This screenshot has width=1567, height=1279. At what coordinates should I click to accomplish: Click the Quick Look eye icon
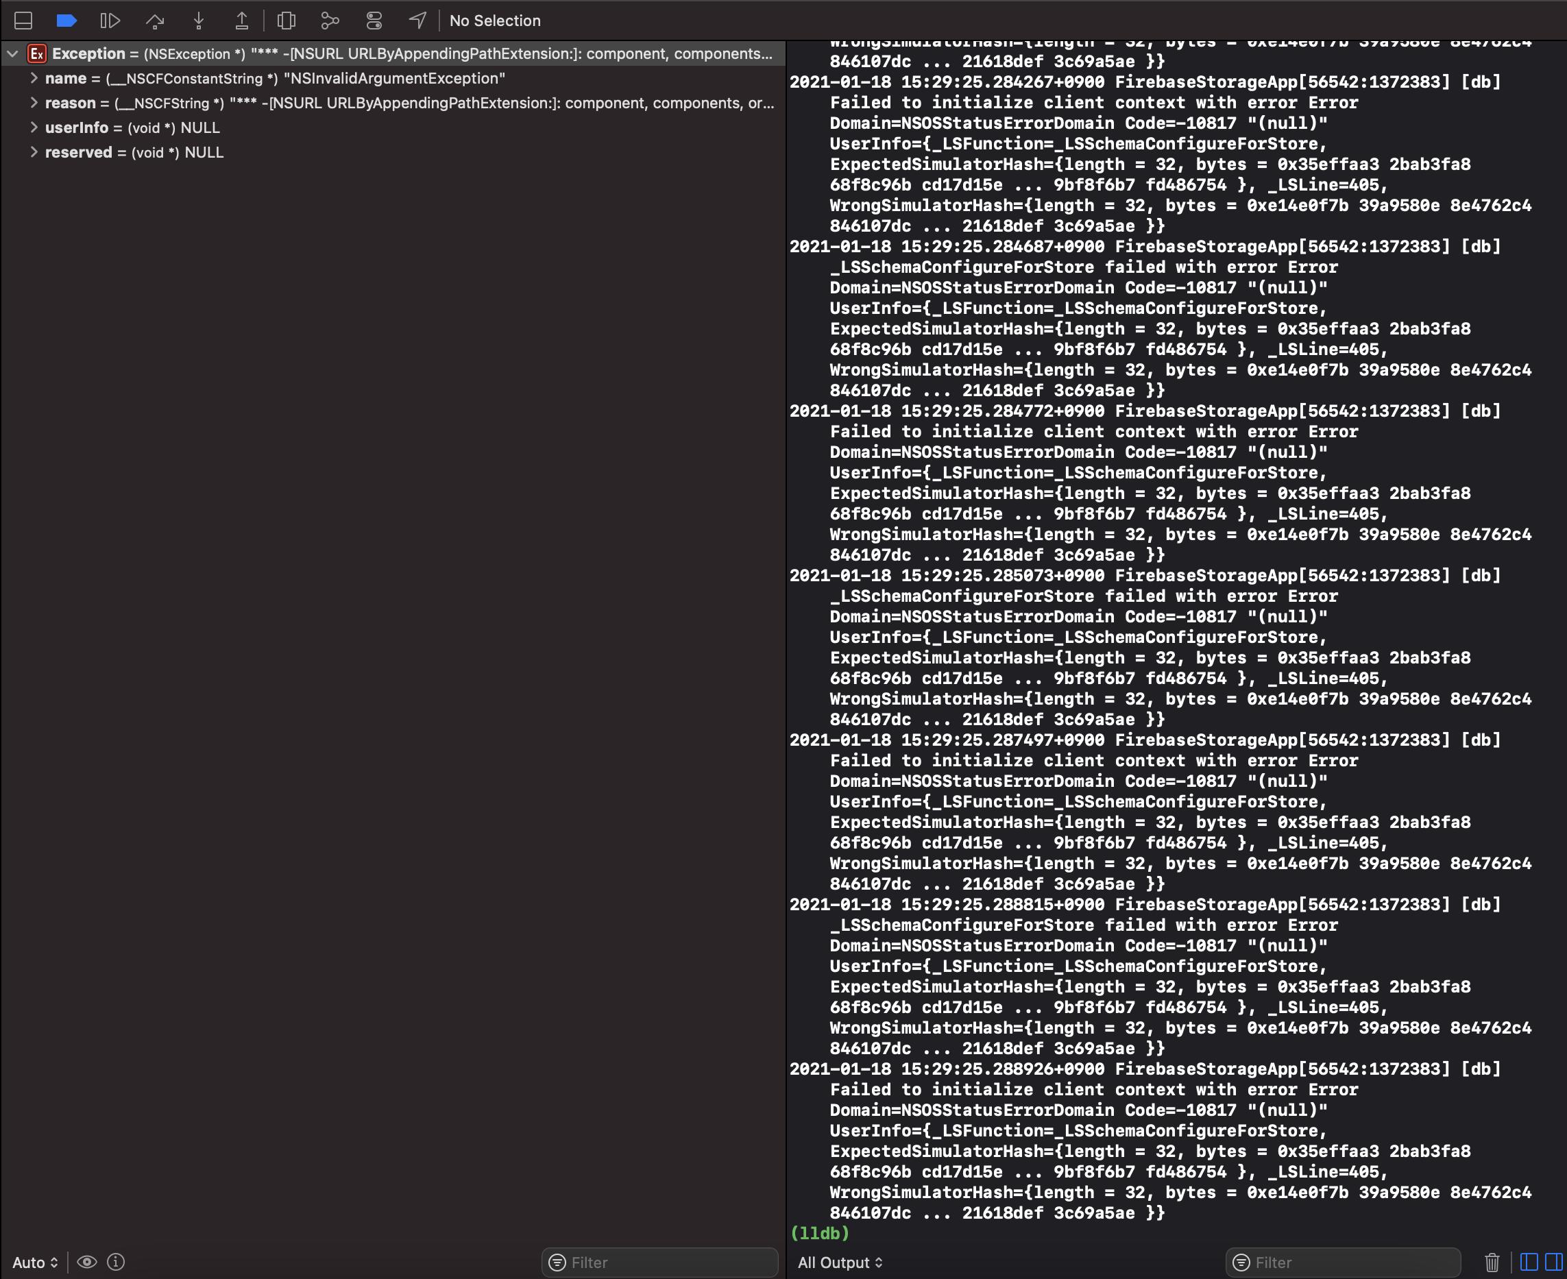(x=87, y=1262)
